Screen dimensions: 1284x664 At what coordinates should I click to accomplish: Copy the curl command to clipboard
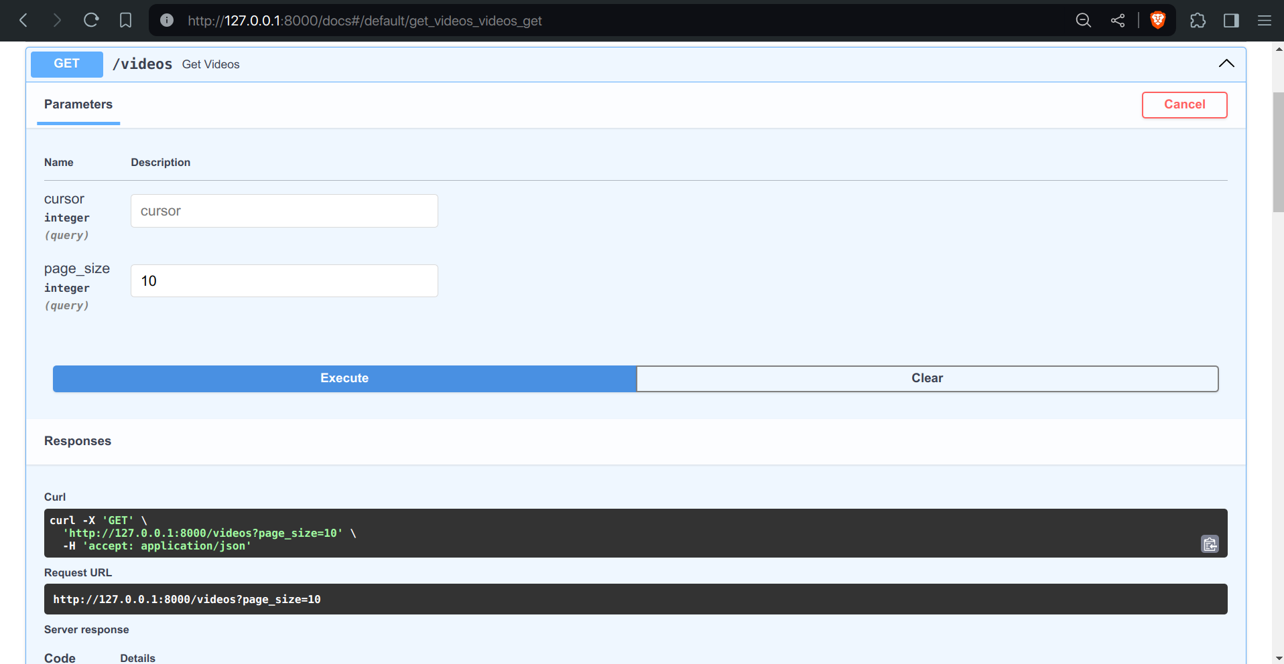pos(1210,544)
